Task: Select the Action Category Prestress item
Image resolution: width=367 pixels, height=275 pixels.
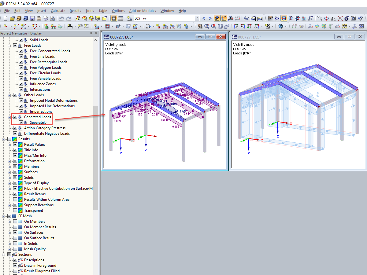Action: coord(45,128)
